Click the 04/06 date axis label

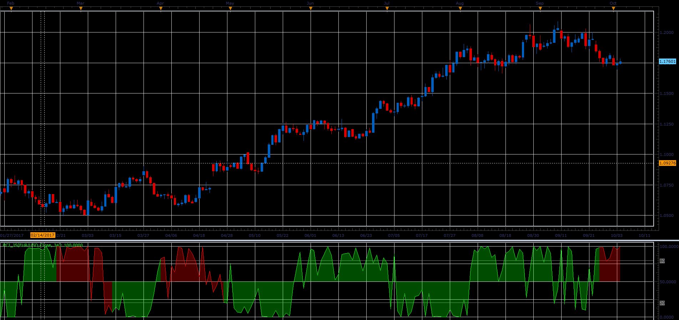click(171, 235)
